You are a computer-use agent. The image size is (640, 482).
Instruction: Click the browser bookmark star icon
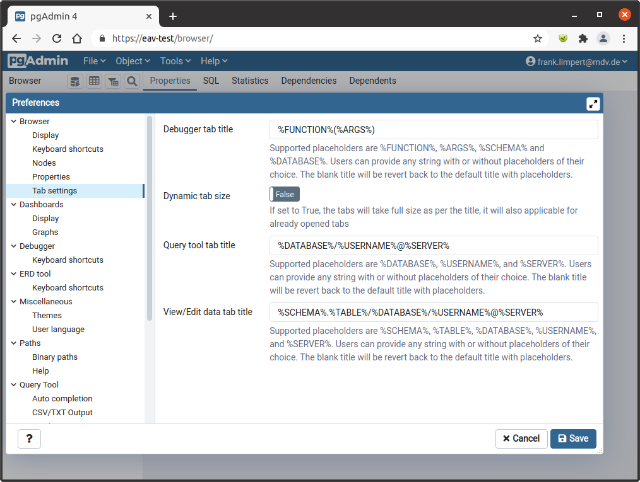coord(538,38)
